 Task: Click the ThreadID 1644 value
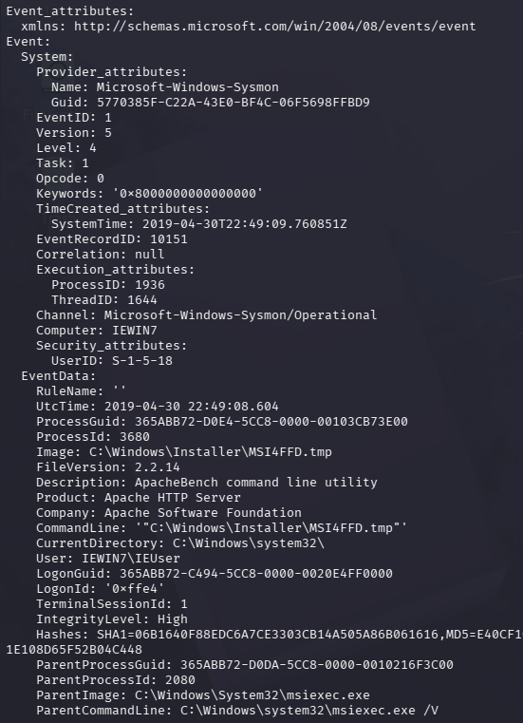click(x=142, y=300)
